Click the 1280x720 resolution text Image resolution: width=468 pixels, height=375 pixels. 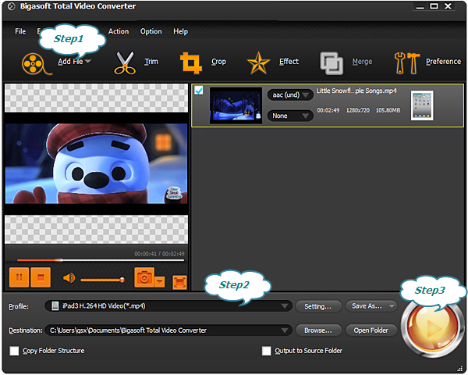click(x=357, y=110)
